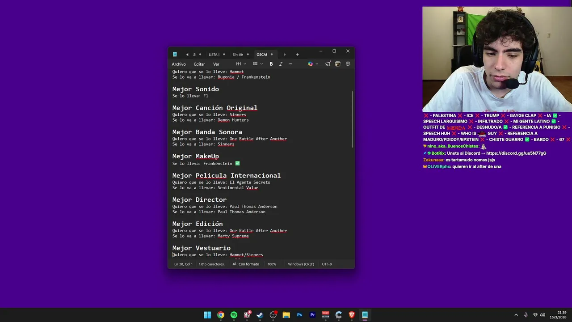Open the Ver menu
The image size is (572, 322).
click(x=216, y=64)
